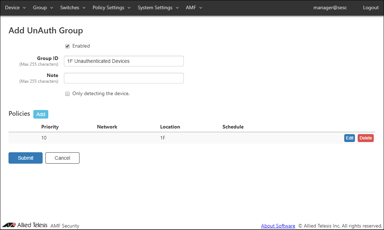Viewport: 384px width, 230px height.
Task: Submit the UnAuth group form
Action: coord(26,158)
